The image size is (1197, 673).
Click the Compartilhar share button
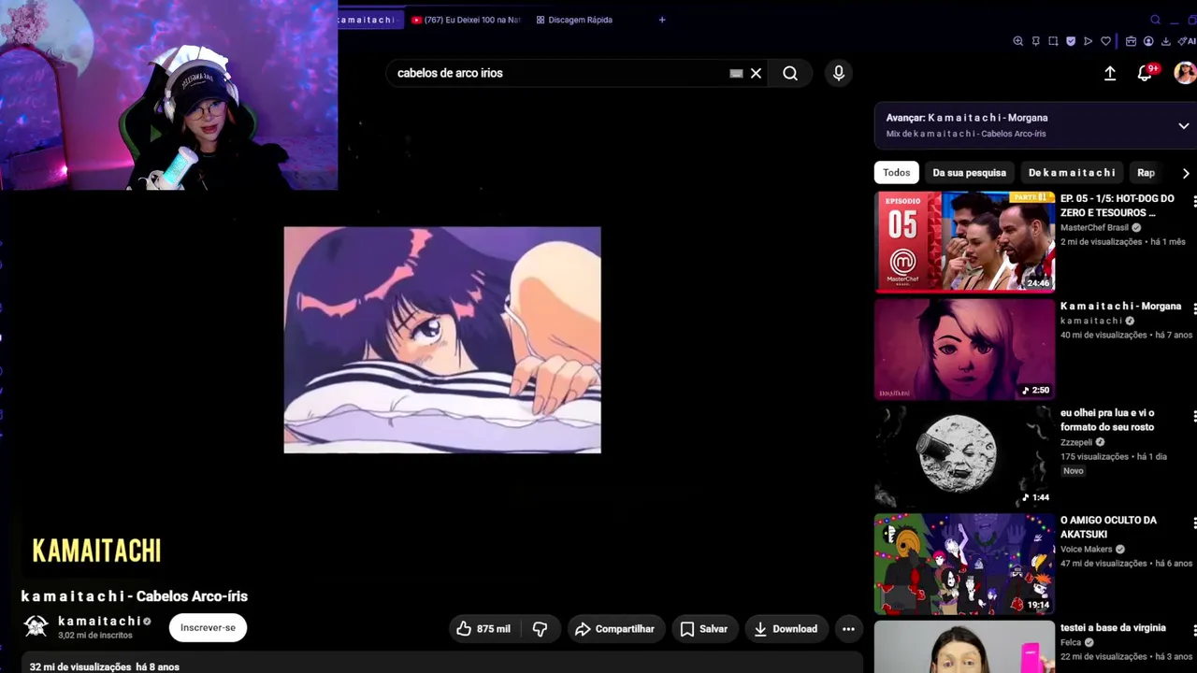pos(614,629)
